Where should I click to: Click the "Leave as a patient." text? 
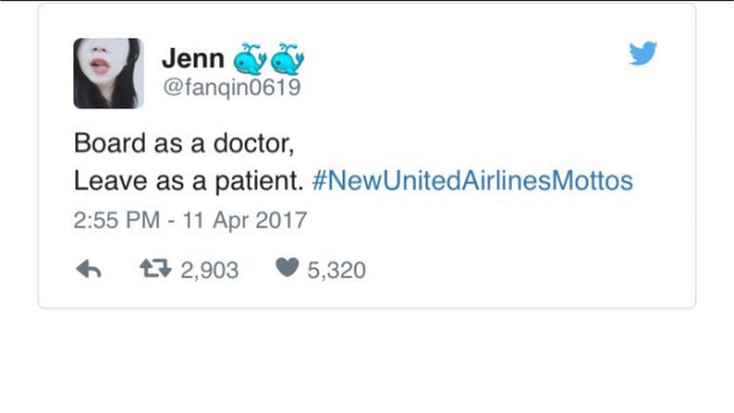[188, 180]
